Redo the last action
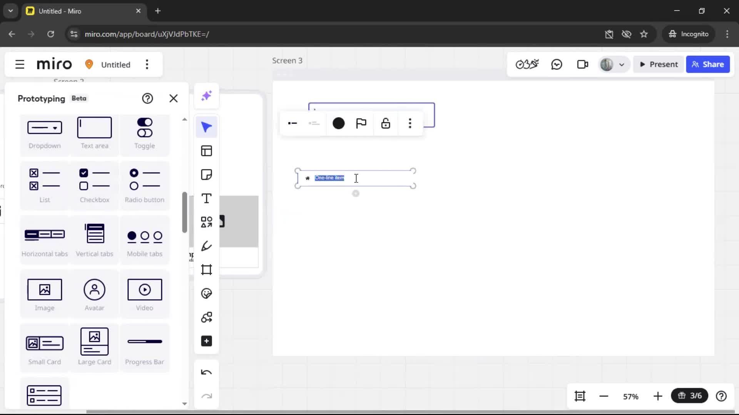 (x=207, y=396)
